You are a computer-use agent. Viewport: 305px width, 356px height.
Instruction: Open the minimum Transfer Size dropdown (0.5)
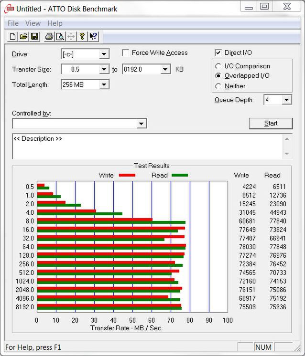[x=104, y=69]
